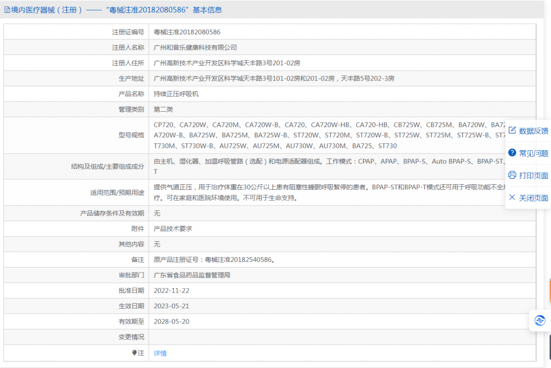Screen dimensions: 551x368
Task: Click the 附件 row label
Action: [x=138, y=229]
